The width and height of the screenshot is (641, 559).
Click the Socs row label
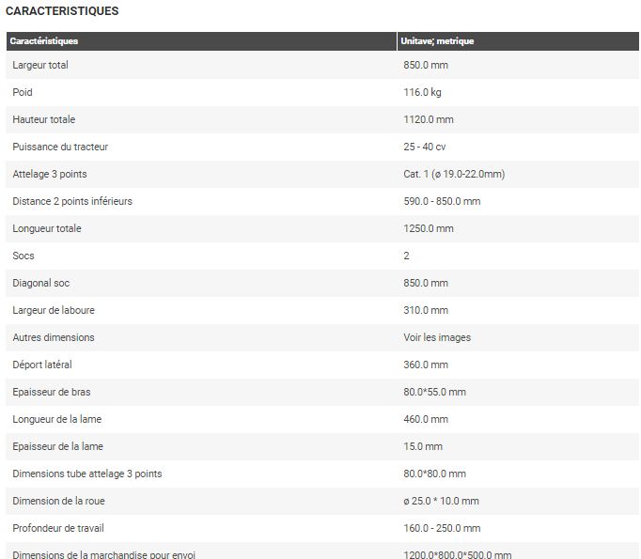click(23, 256)
